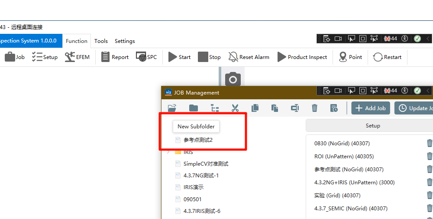Click the Stop square button
This screenshot has height=219, width=433.
pos(209,57)
